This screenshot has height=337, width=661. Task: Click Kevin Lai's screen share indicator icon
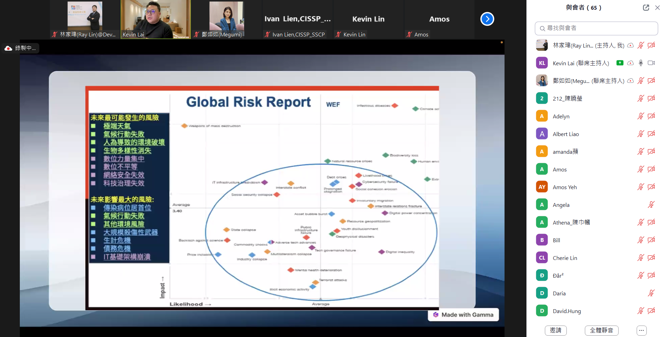point(620,63)
